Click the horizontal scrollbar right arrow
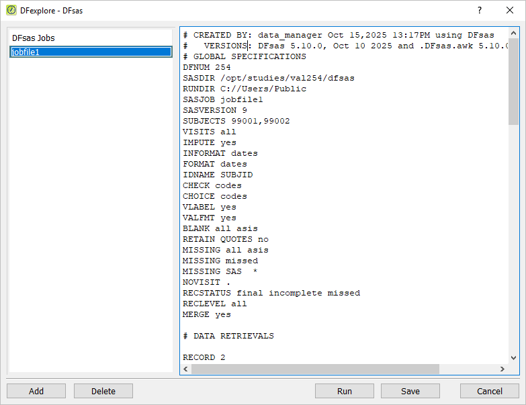Viewport: 526px width, 405px height. [x=502, y=369]
